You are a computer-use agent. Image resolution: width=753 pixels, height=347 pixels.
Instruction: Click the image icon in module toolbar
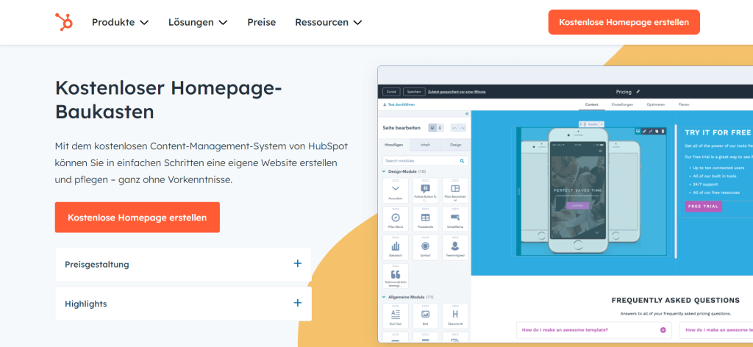pyautogui.click(x=638, y=131)
